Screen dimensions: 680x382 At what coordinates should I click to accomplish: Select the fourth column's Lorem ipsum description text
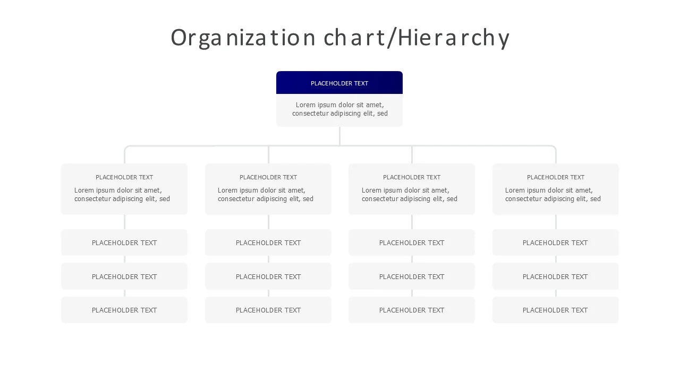555,194
